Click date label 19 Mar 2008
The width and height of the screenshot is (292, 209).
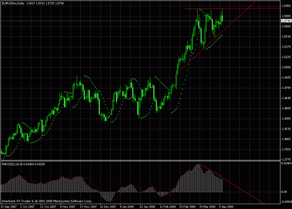pos(207,207)
